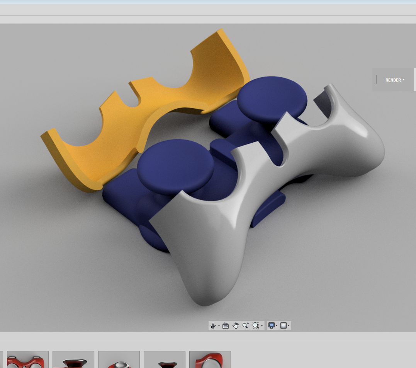Select the Pan hand tool
Viewport: 416px width, 368px height.
[236, 325]
